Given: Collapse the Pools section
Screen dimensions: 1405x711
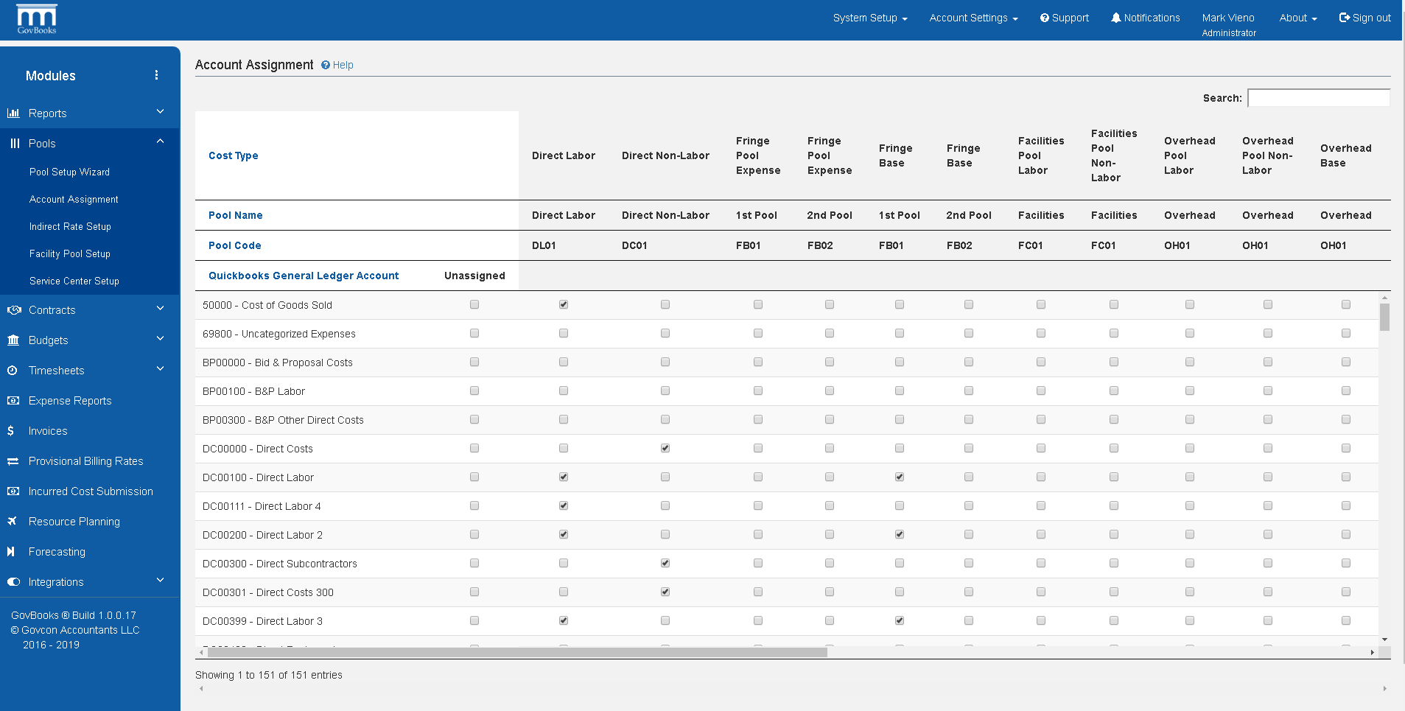Looking at the screenshot, I should [160, 141].
